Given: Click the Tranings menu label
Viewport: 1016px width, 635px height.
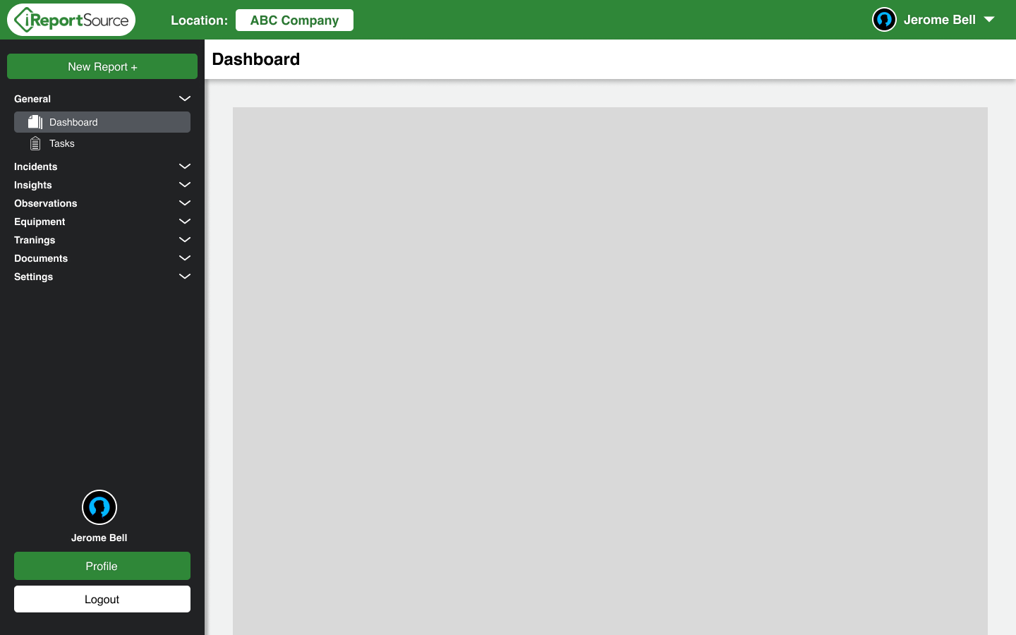Looking at the screenshot, I should tap(35, 240).
